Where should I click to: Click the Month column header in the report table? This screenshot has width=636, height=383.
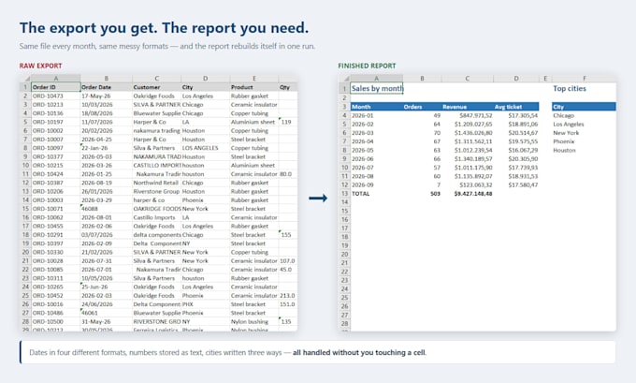(377, 107)
